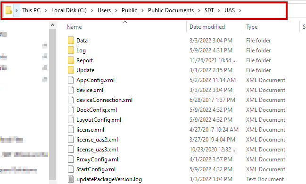Go to Public breadcrumb segment
The width and height of the screenshot is (306, 184).
tap(129, 10)
